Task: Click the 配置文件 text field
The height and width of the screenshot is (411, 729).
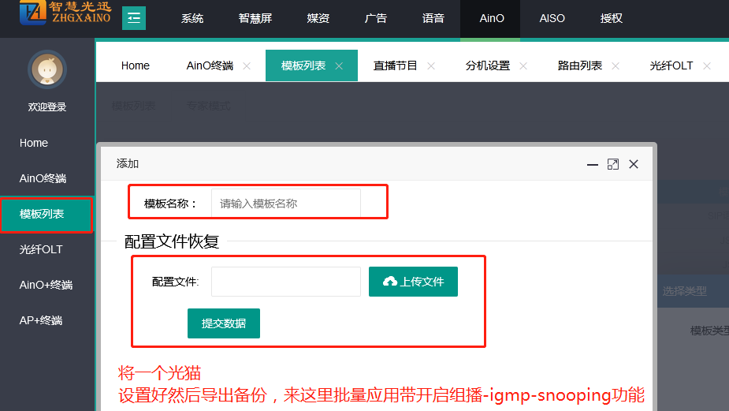Action: [x=285, y=282]
